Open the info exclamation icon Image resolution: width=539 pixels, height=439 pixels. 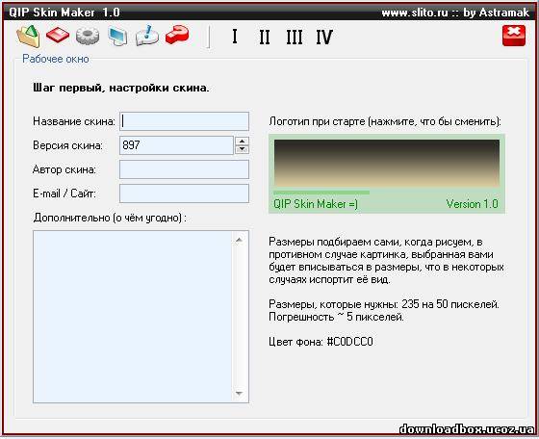click(147, 36)
